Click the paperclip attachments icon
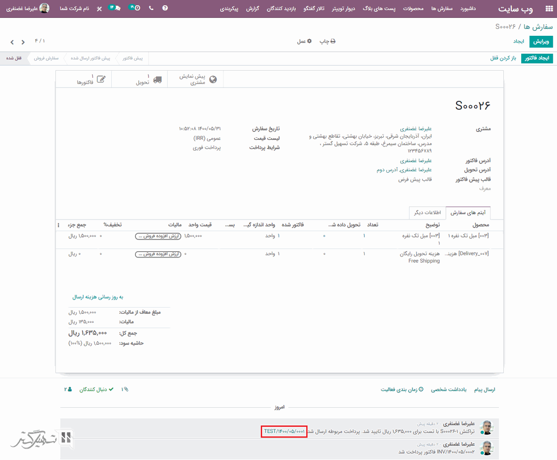This screenshot has width=557, height=460. pos(125,389)
